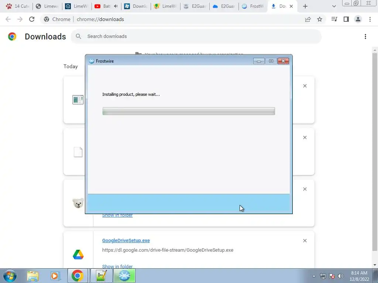This screenshot has width=378, height=283.
Task: Open the Downloads page more actions menu
Action: [x=365, y=36]
